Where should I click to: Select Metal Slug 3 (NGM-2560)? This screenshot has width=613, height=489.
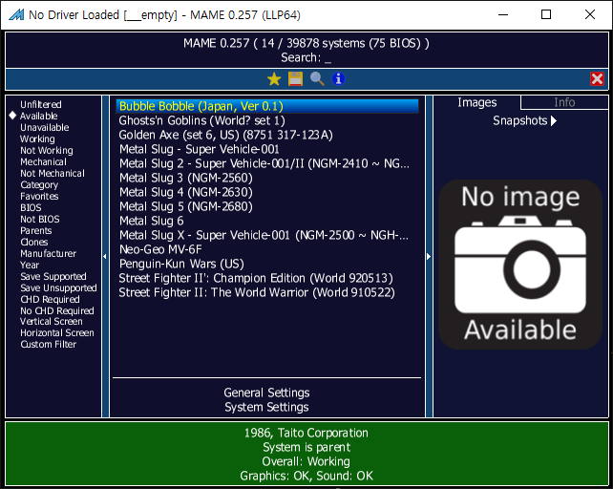(x=267, y=178)
